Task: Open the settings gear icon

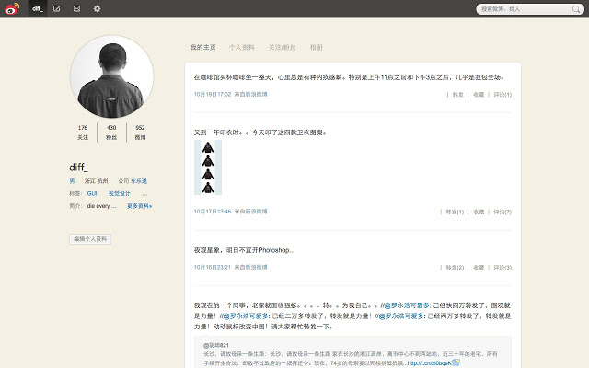Action: tap(97, 8)
